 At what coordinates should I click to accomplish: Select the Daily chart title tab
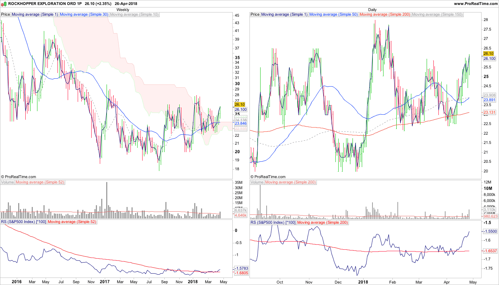(x=372, y=10)
